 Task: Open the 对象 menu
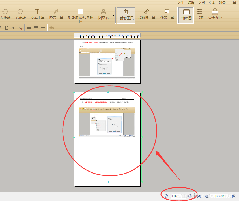click(222, 3)
